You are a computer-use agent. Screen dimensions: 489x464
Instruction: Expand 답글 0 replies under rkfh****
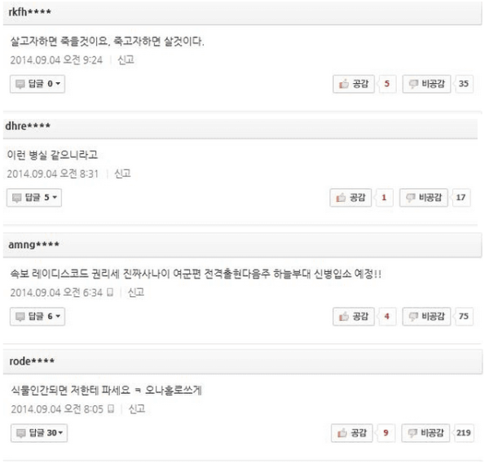pyautogui.click(x=37, y=84)
